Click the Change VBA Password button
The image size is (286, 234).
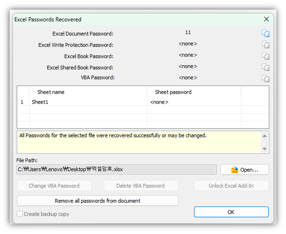(54, 186)
